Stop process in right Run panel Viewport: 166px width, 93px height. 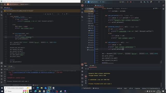coord(88,69)
